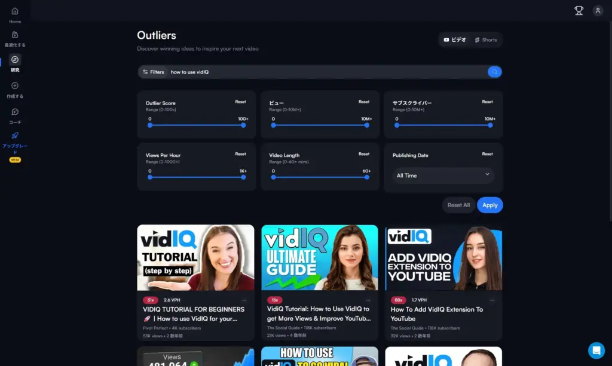Open the 'ADD VIDIQ EXTENSION TO YOUTUBE' thumbnail

[x=443, y=257]
